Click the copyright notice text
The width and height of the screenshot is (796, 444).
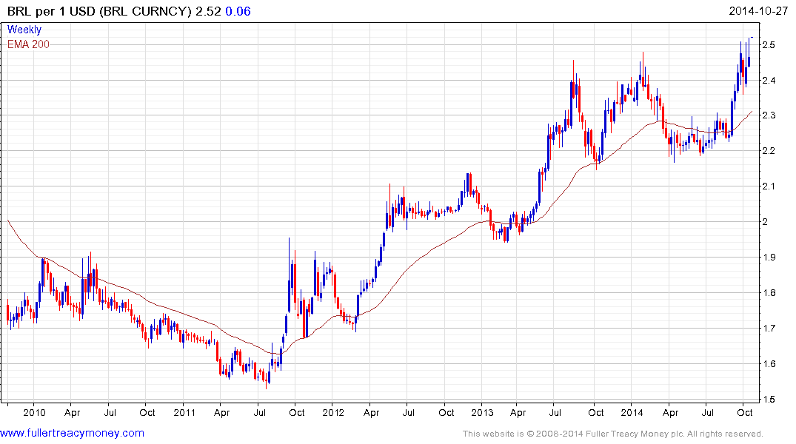(613, 434)
